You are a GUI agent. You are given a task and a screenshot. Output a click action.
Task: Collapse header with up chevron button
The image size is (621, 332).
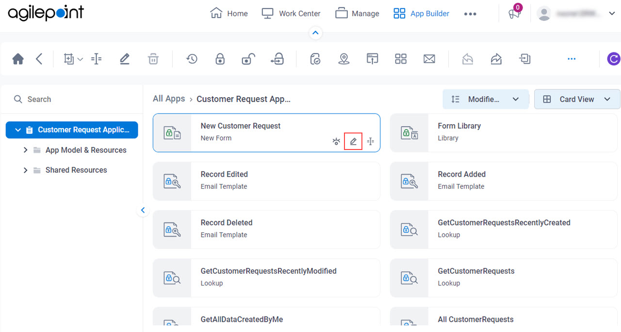(x=315, y=33)
